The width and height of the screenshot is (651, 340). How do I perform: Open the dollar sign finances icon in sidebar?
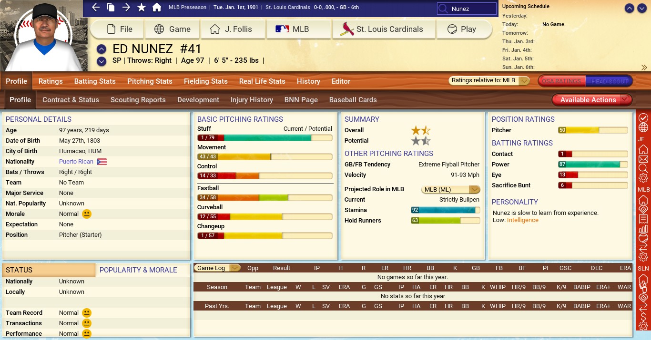coord(643,316)
